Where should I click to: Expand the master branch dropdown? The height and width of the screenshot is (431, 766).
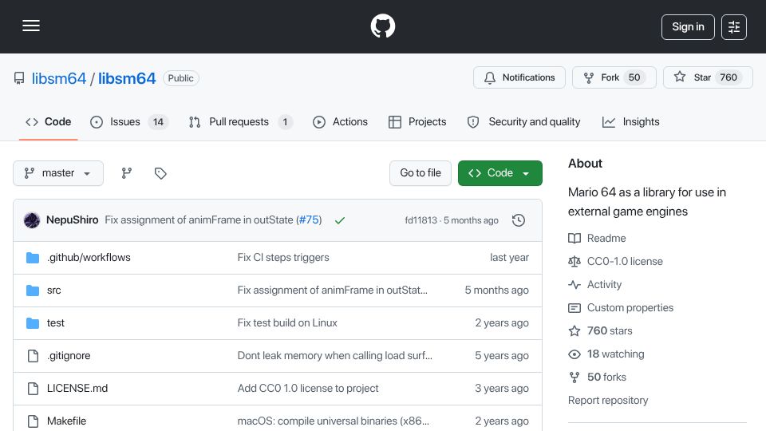pyautogui.click(x=58, y=173)
